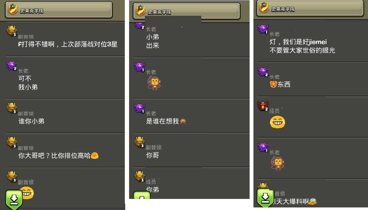Image resolution: width=368 pixels, height=210 pixels.
Task: Click the scared emoji after '大爆料啊'
Action: click(313, 201)
